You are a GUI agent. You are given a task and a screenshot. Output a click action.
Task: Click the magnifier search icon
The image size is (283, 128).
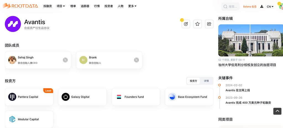tap(225, 7)
